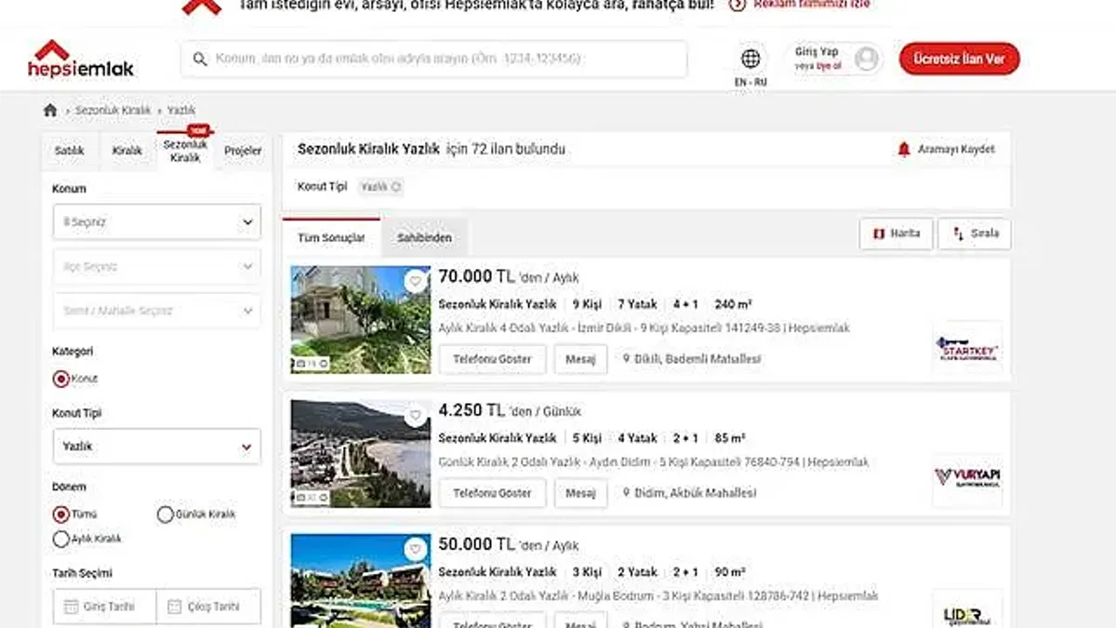
Task: Select the Konut category radio
Action: click(x=61, y=379)
